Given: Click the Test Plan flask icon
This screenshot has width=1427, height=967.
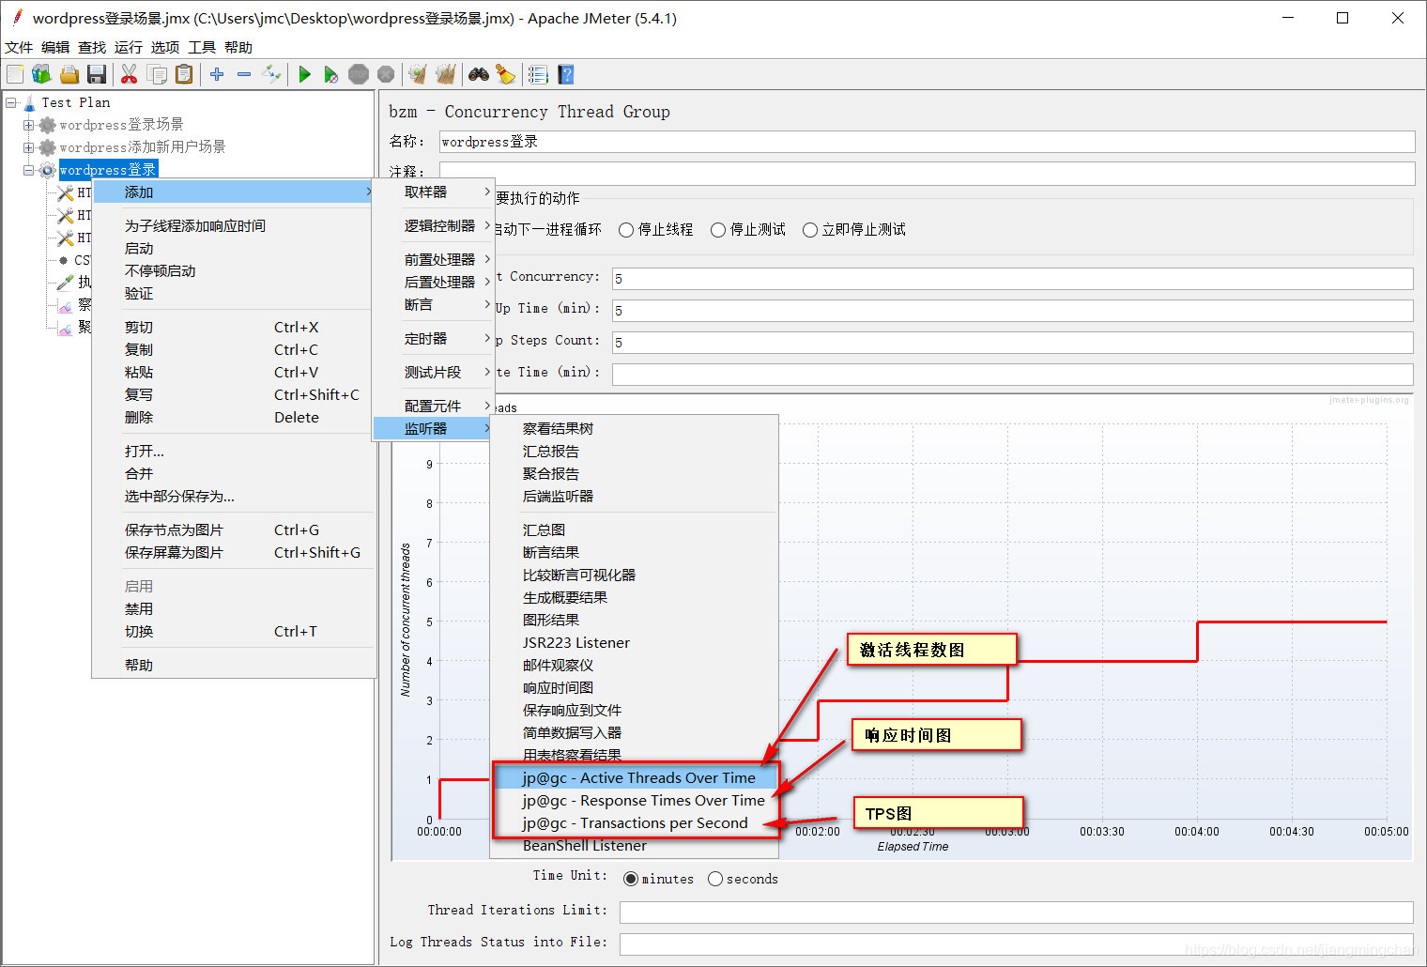Looking at the screenshot, I should 29,102.
